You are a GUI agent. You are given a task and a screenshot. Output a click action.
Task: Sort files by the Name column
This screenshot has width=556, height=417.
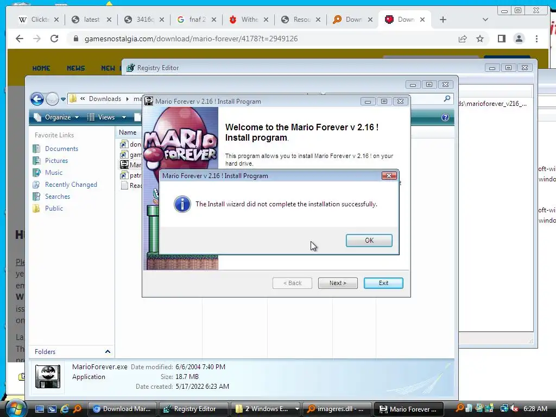tap(127, 132)
